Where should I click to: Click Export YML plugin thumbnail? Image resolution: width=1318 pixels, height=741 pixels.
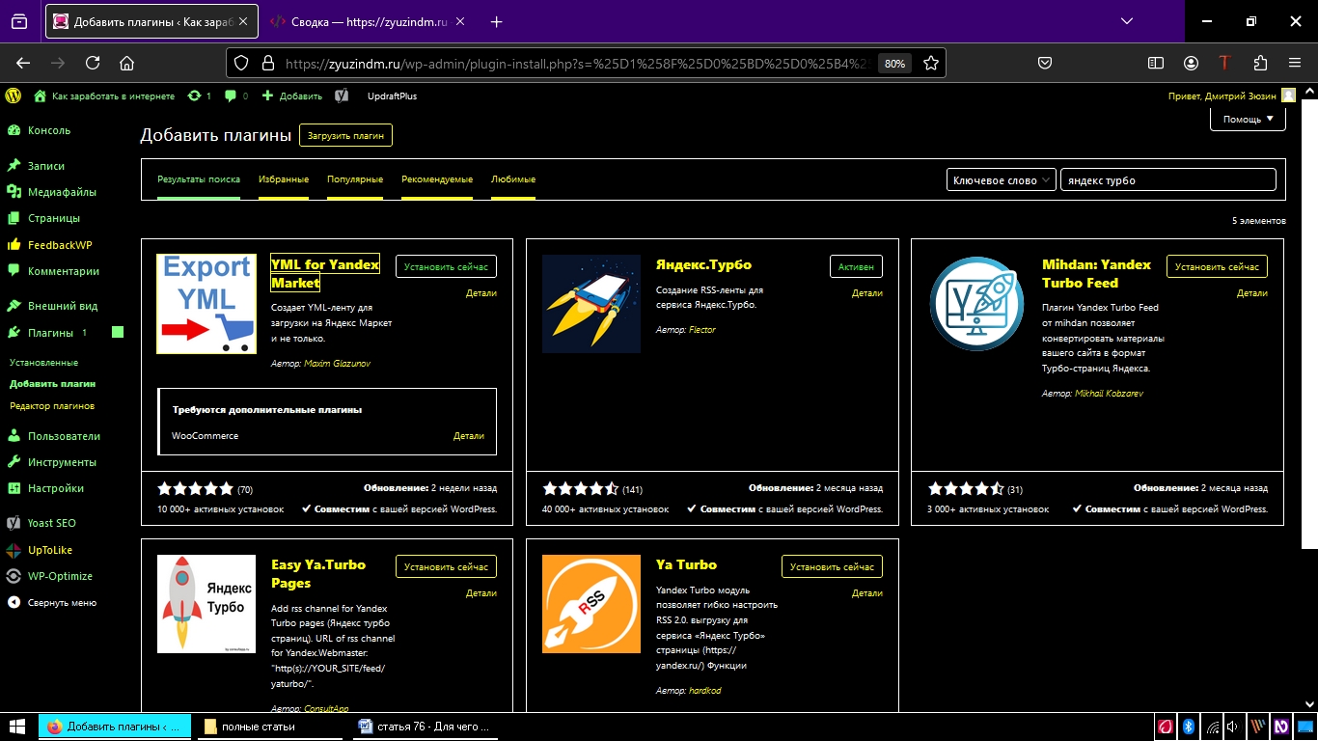206,304
